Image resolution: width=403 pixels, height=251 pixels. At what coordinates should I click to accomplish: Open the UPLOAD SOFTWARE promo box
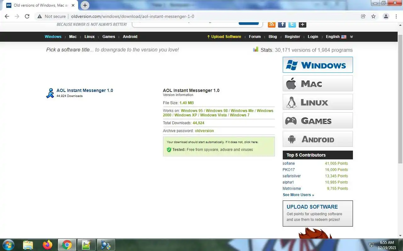(x=318, y=213)
